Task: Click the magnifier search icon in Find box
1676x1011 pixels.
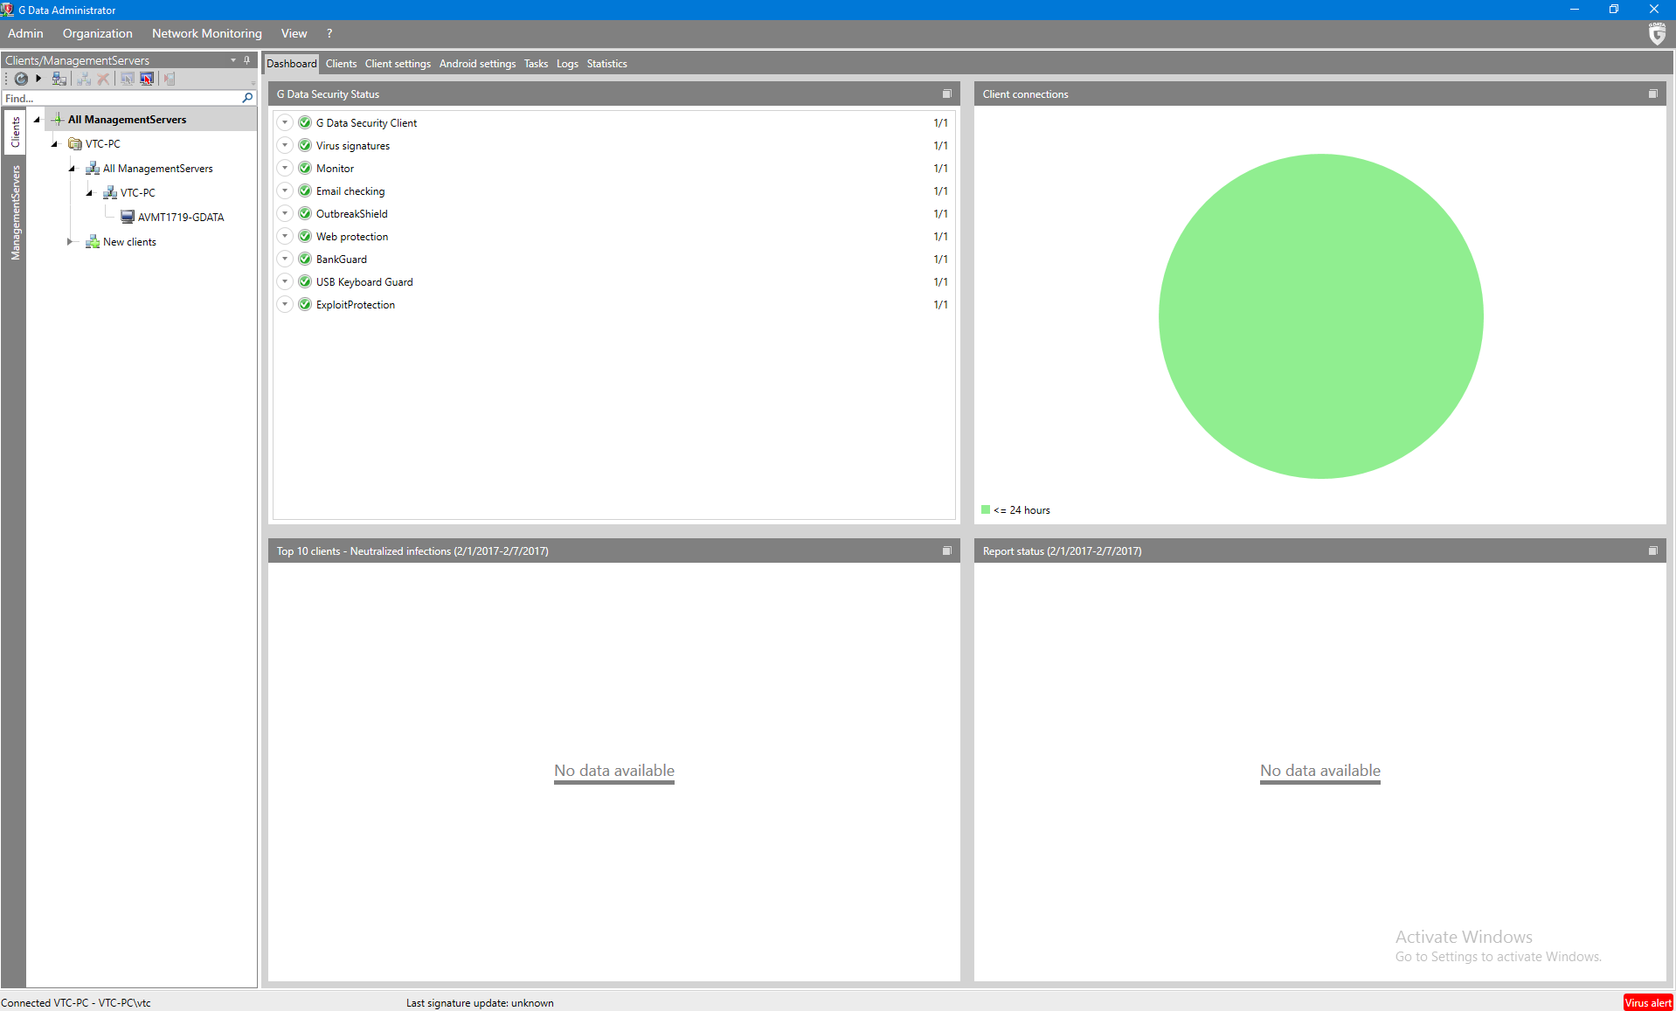Action: [x=247, y=98]
